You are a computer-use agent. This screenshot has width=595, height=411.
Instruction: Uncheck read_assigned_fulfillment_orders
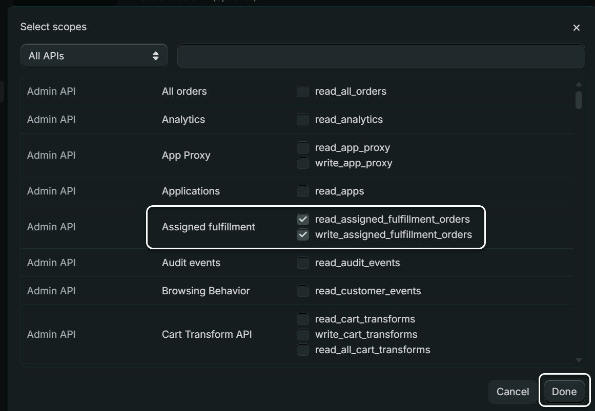[302, 219]
